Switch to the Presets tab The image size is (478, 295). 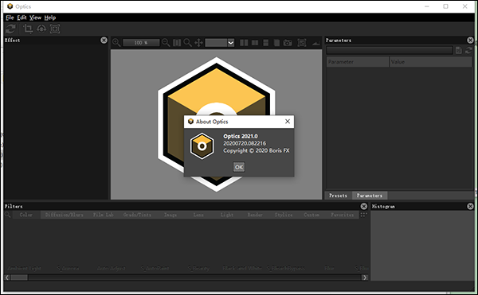point(338,196)
